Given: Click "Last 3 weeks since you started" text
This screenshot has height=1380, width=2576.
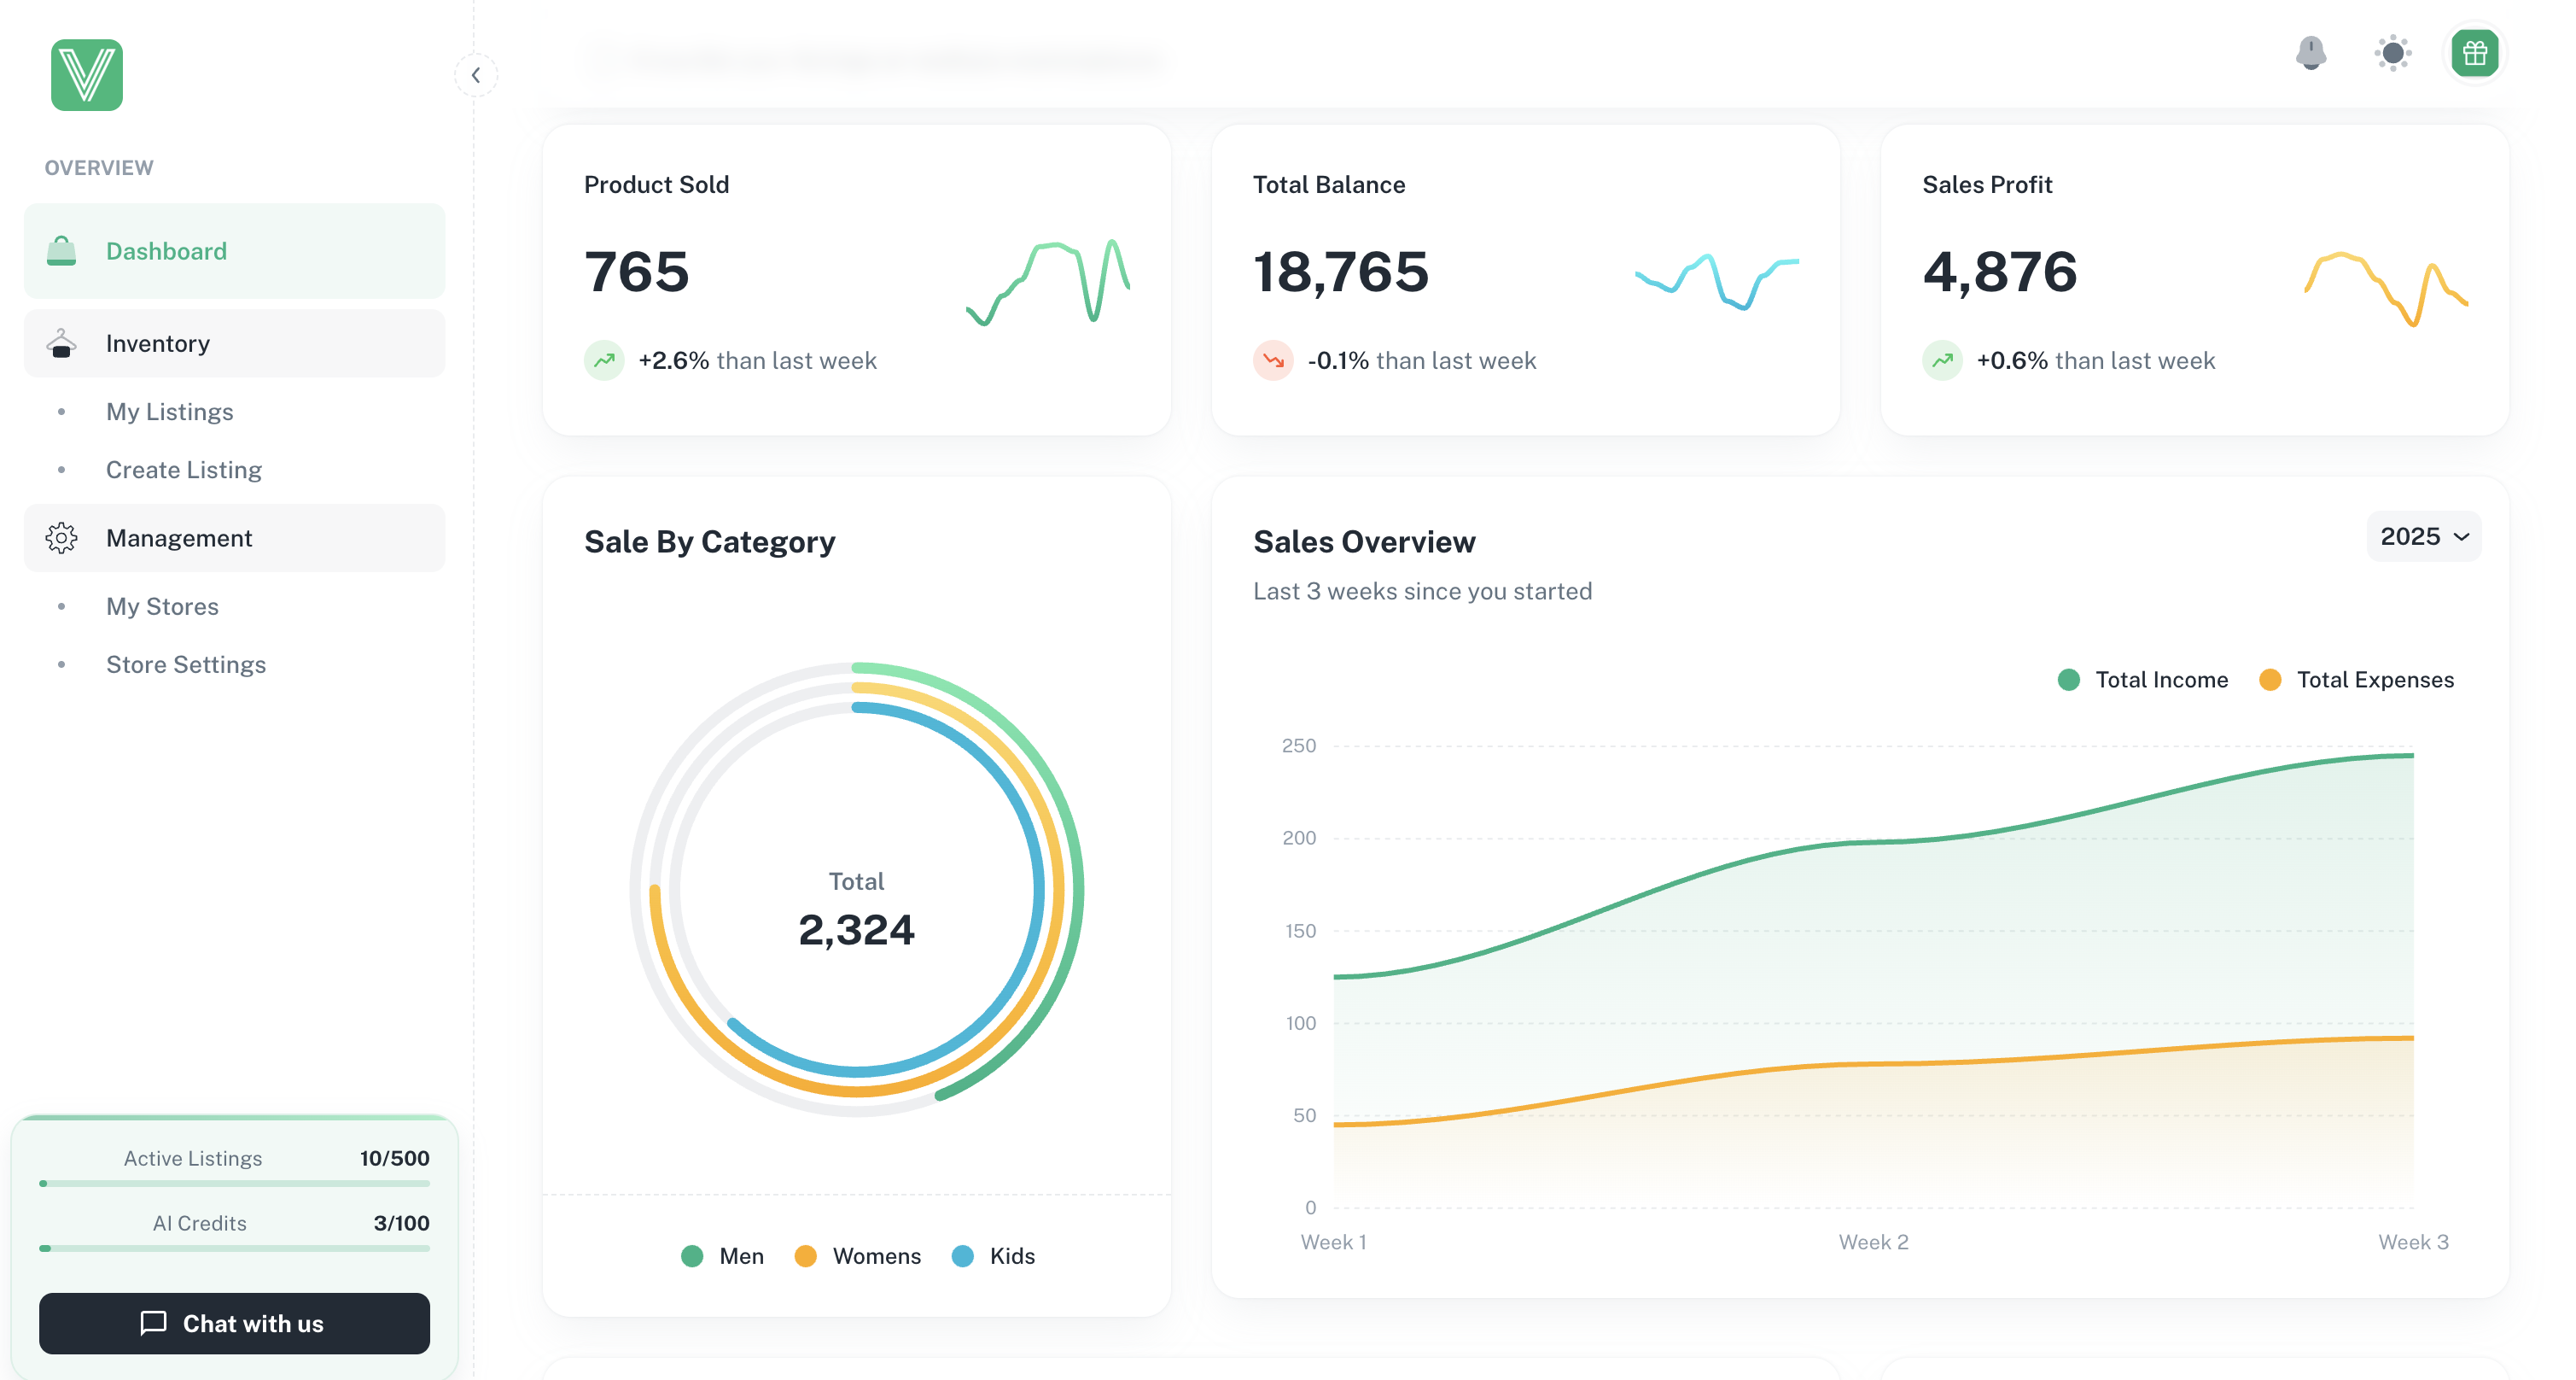Looking at the screenshot, I should tap(1422, 592).
